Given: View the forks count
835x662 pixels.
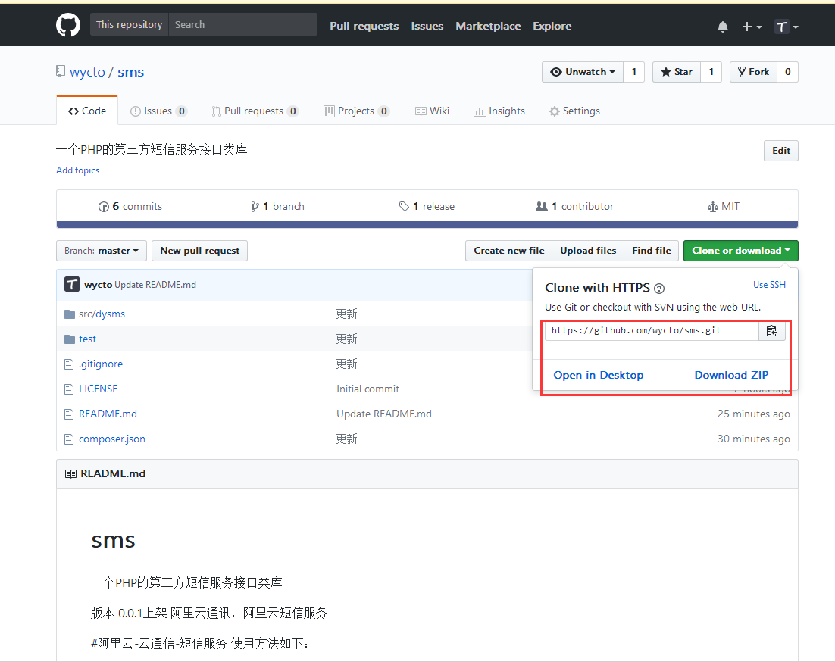Looking at the screenshot, I should tap(787, 72).
